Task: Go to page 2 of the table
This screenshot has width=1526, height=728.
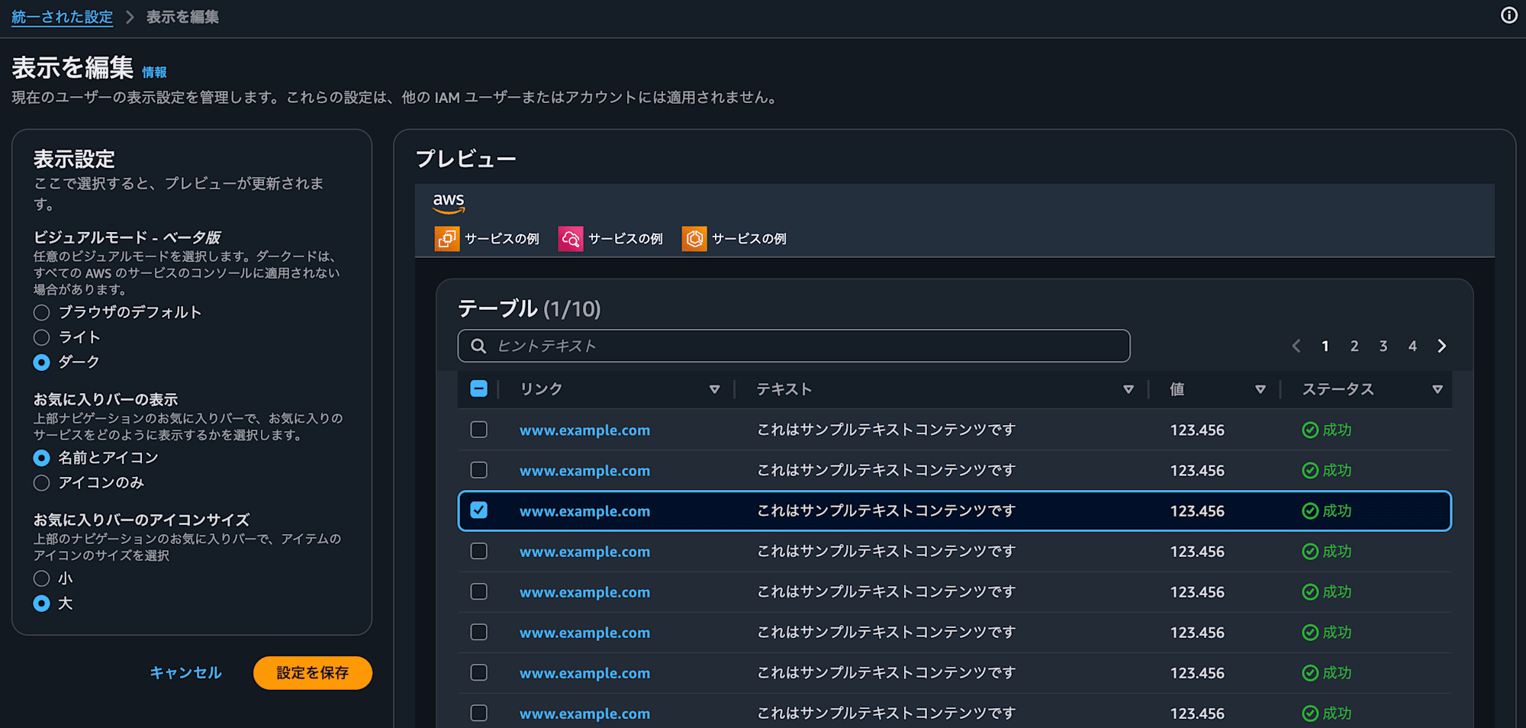Action: 1354,346
